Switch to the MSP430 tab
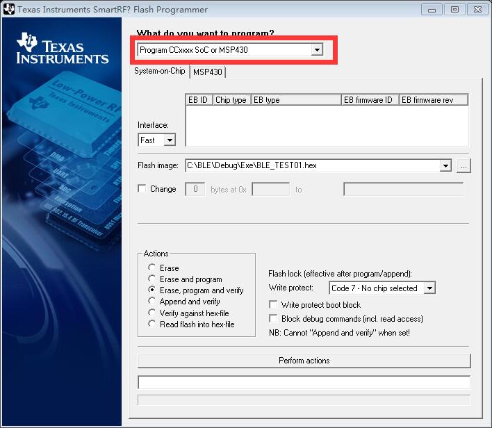The width and height of the screenshot is (492, 428). point(207,72)
